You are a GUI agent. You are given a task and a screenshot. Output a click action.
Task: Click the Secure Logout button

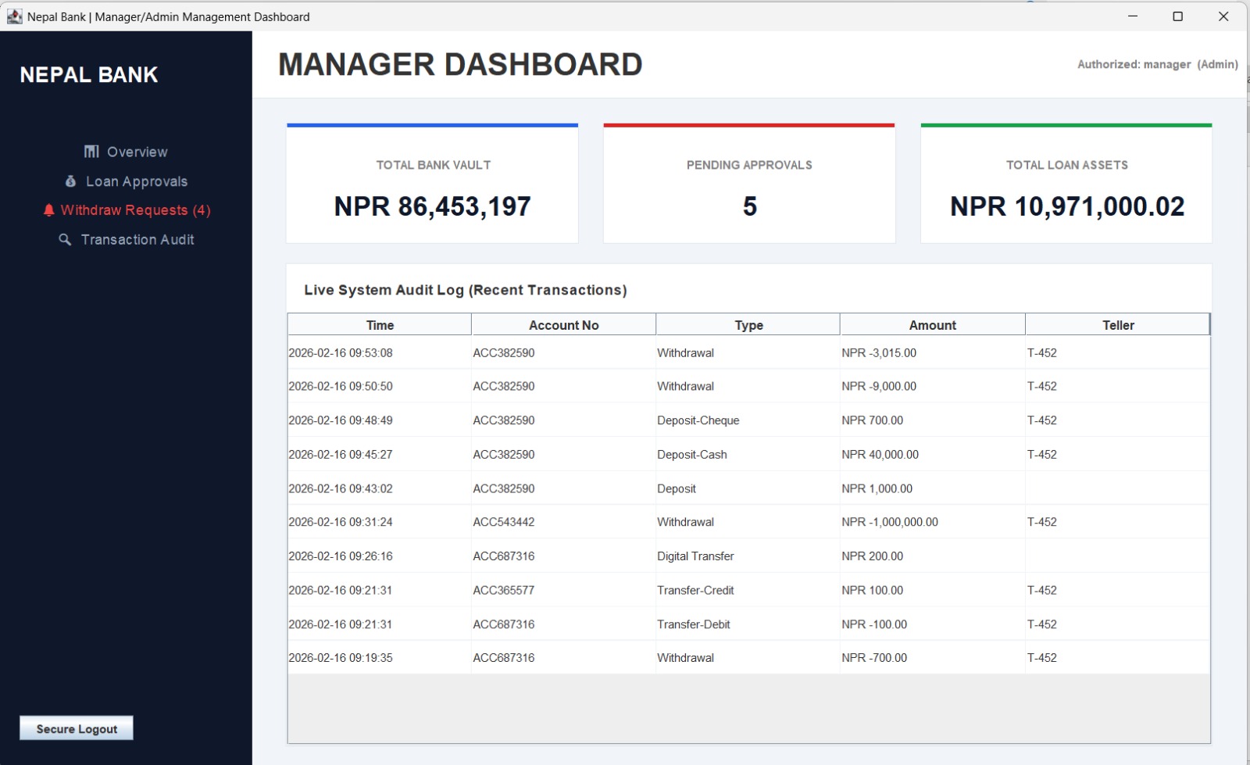[77, 728]
